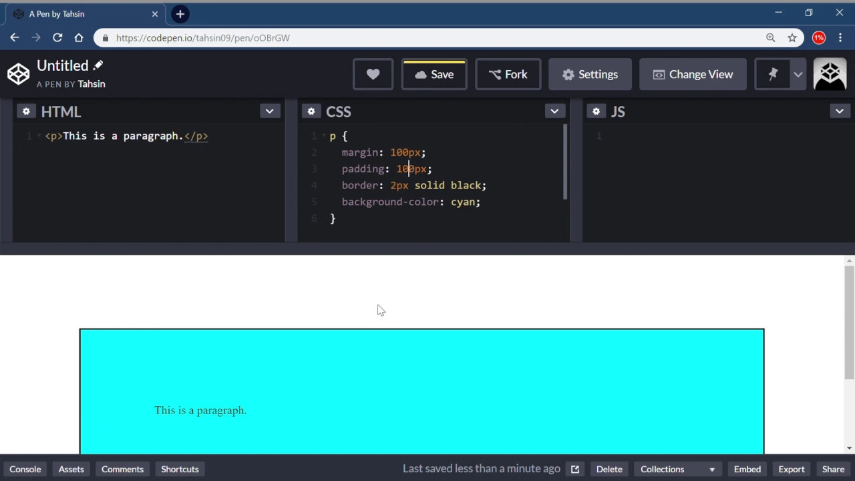Viewport: 855px width, 481px height.
Task: Bookmark this page with star icon
Action: tap(792, 38)
